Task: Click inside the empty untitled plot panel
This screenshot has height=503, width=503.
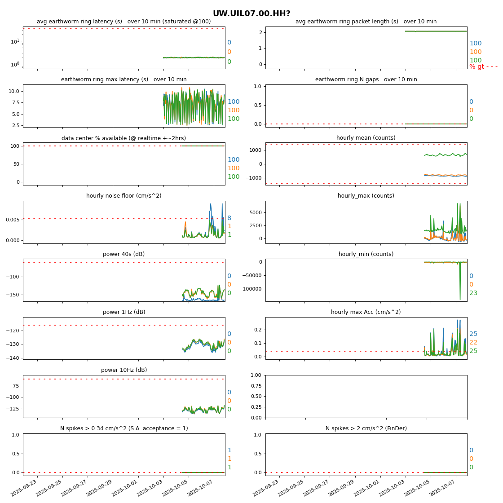Action: click(366, 396)
